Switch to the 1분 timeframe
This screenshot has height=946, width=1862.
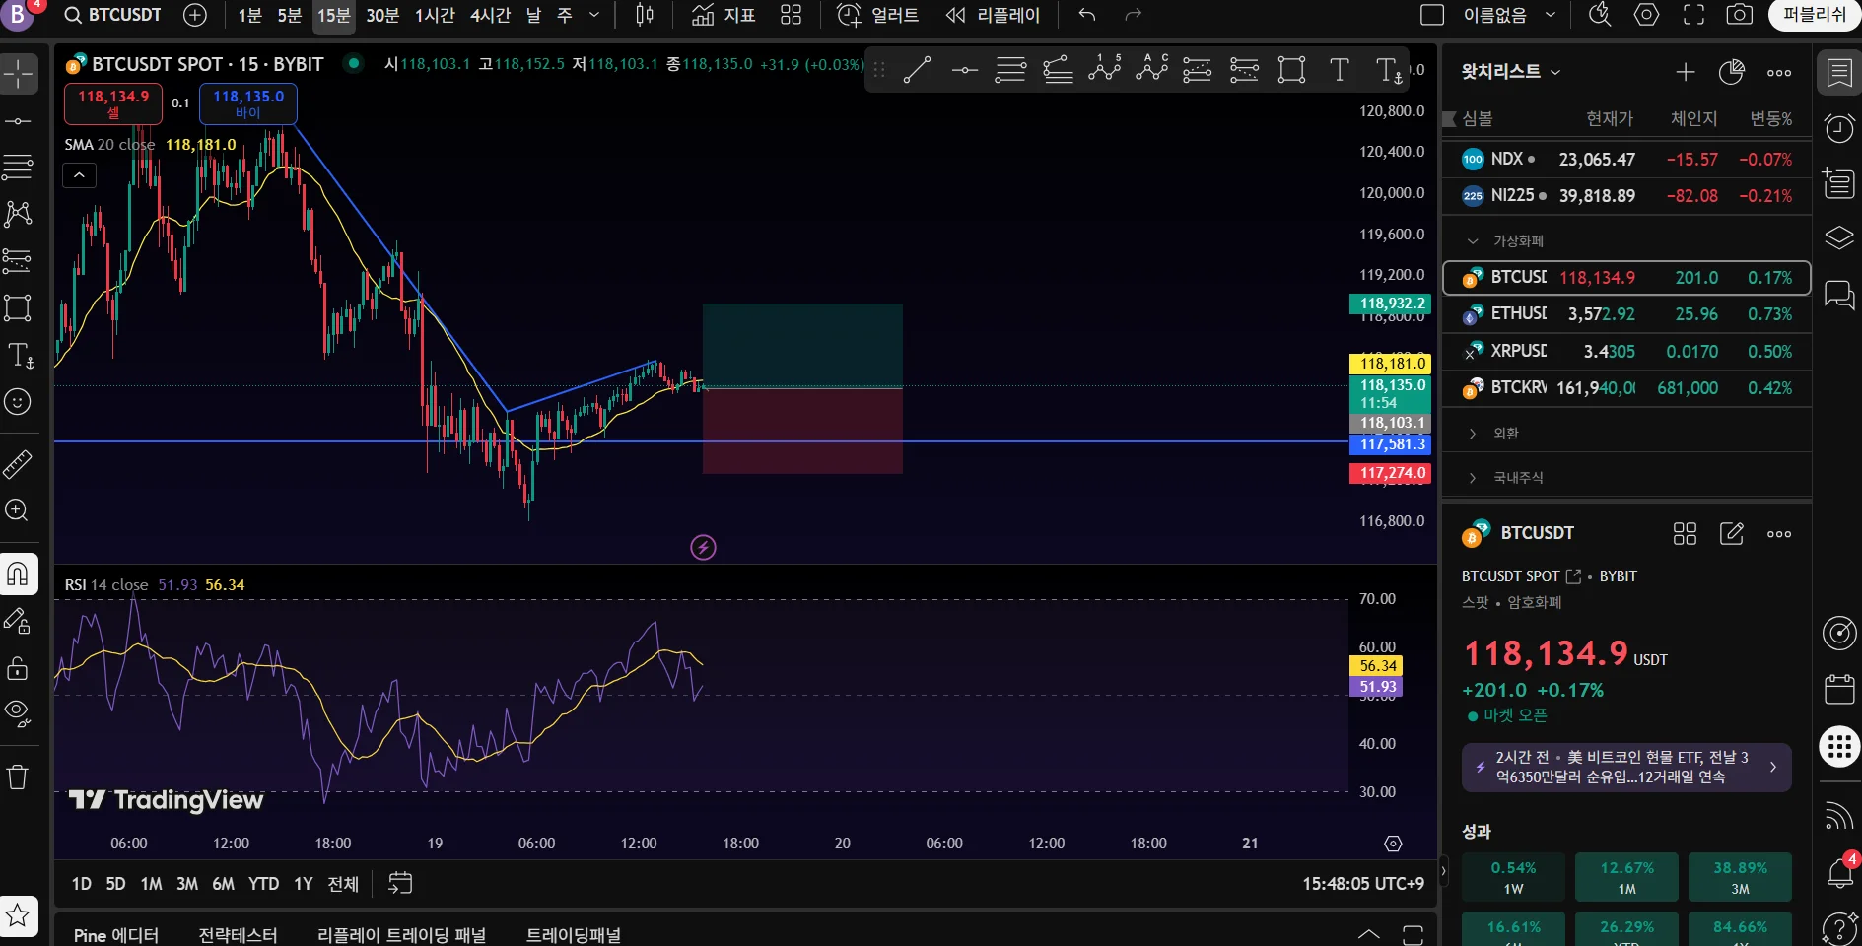tap(249, 15)
